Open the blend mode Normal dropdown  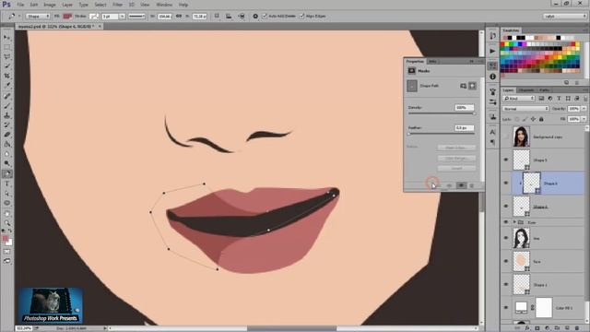pyautogui.click(x=525, y=109)
